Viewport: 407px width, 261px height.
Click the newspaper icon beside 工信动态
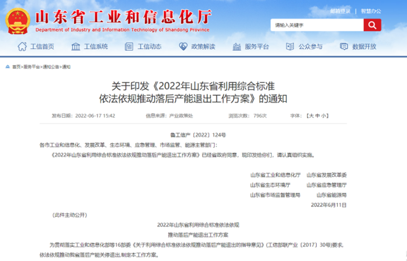tap(129, 47)
